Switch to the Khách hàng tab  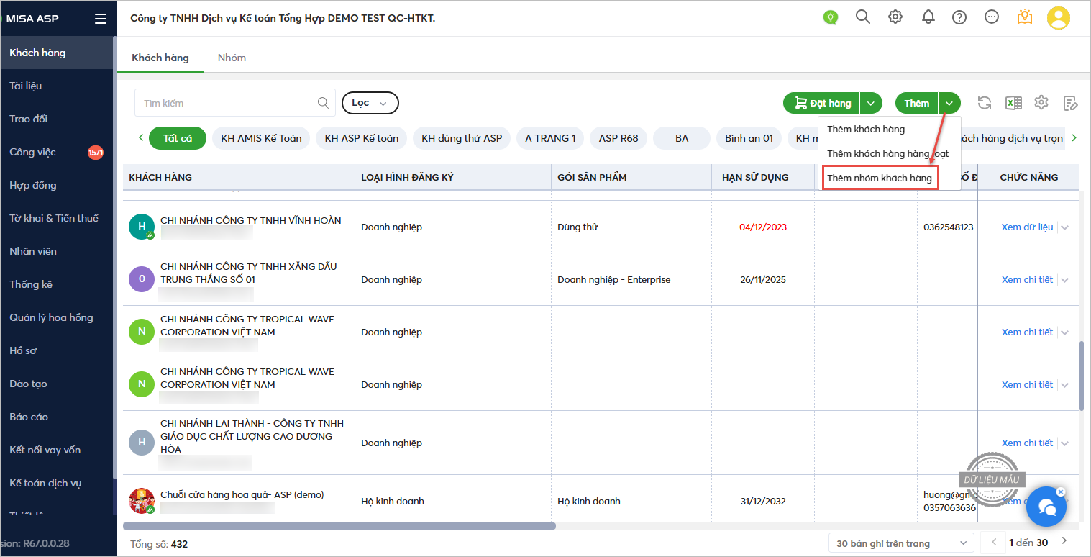[160, 58]
